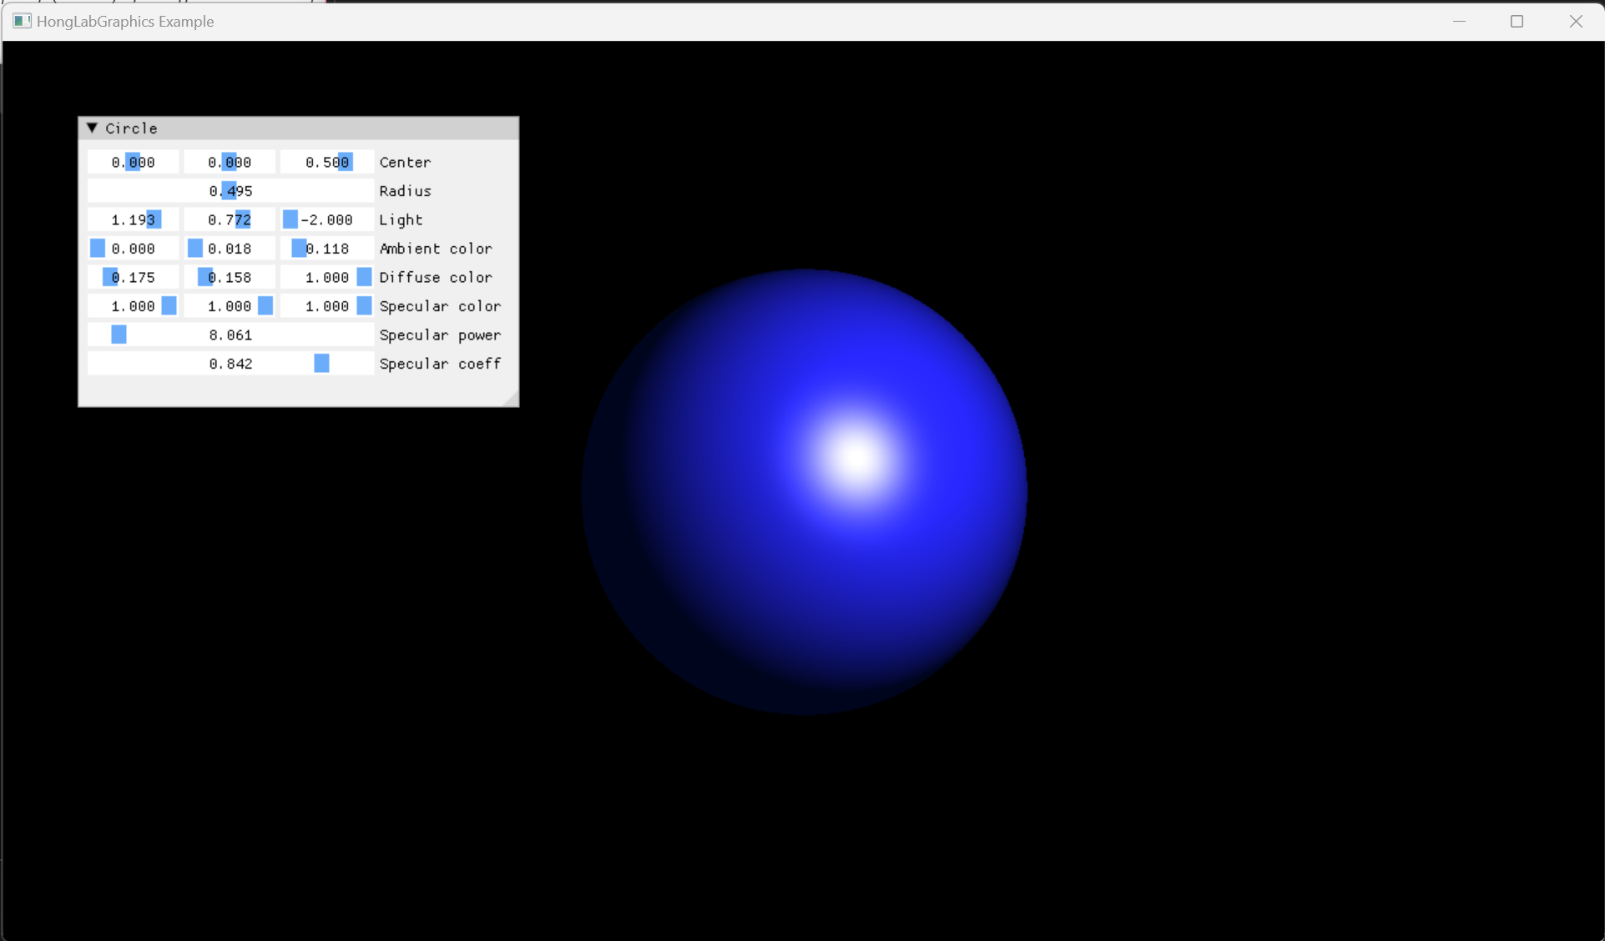
Task: Click the Light Z value -2.000
Action: 326,219
